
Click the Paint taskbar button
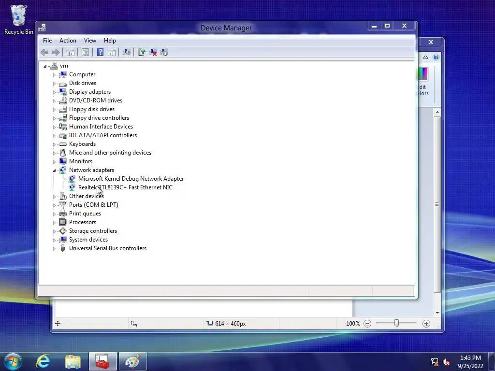[x=132, y=361]
